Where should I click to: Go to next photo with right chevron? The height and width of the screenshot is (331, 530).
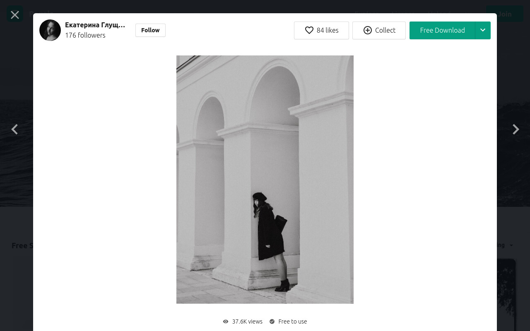tap(516, 130)
